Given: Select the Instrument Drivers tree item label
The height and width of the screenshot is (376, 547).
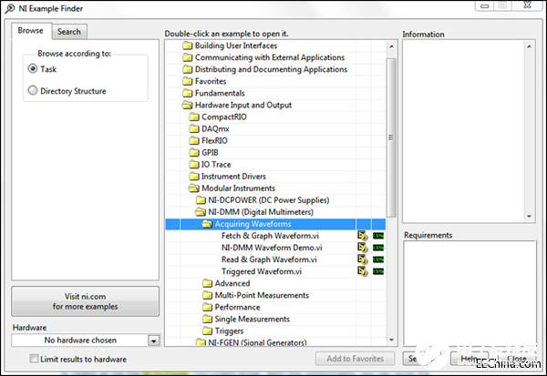Looking at the screenshot, I should (233, 177).
